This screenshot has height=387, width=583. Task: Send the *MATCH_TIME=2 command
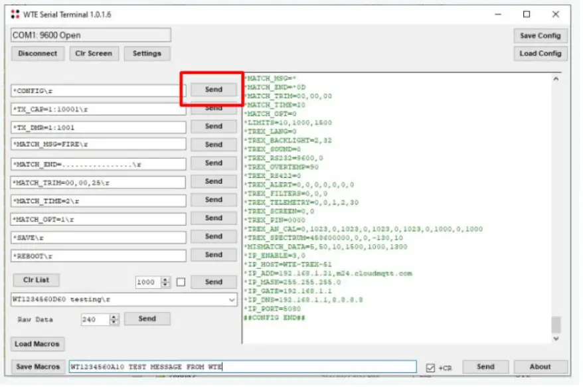(x=212, y=200)
